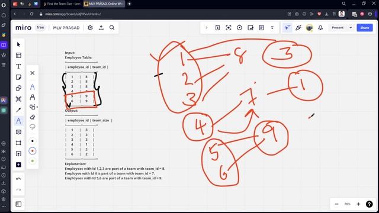Open the Upload tool
Image resolution: width=379 pixels, height=213 pixels.
pyautogui.click(x=18, y=154)
